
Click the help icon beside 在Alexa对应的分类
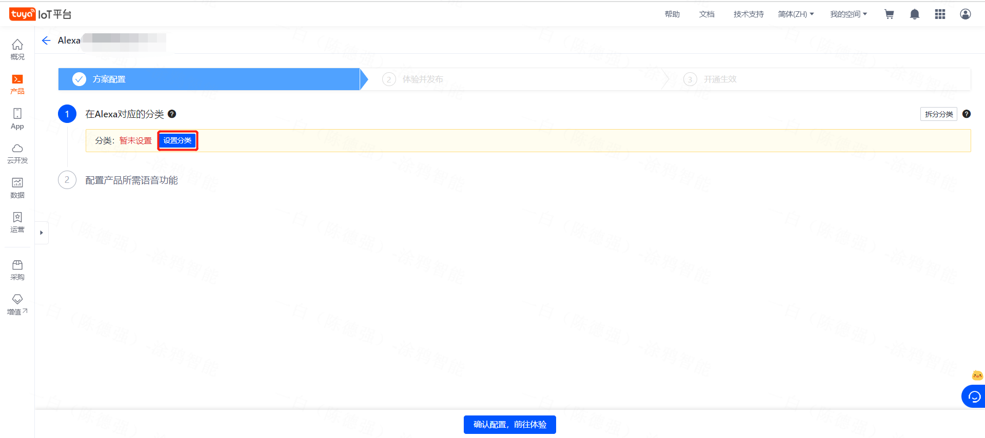click(x=172, y=114)
